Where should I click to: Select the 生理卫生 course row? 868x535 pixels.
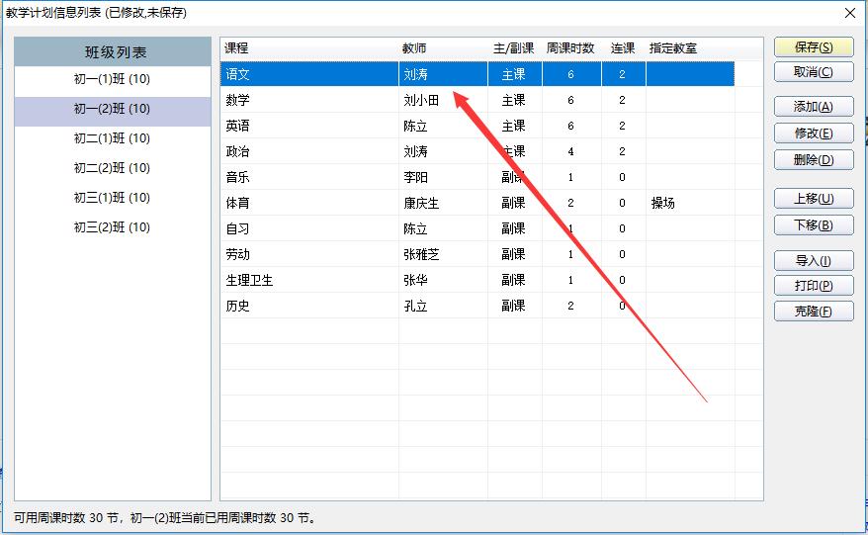tap(477, 280)
